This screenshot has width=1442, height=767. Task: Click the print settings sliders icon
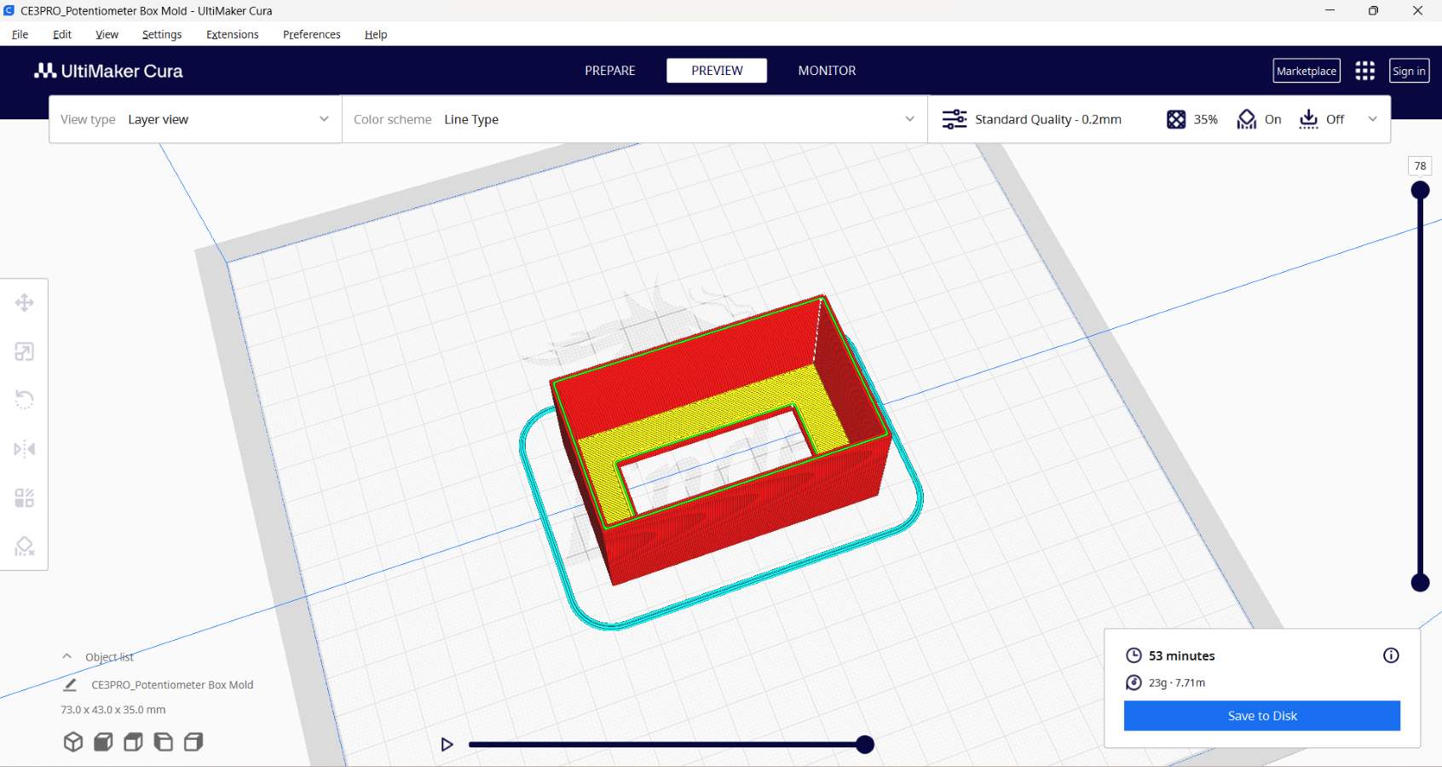955,119
